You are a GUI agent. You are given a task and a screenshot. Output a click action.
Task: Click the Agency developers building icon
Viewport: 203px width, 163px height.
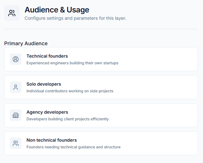click(x=16, y=115)
